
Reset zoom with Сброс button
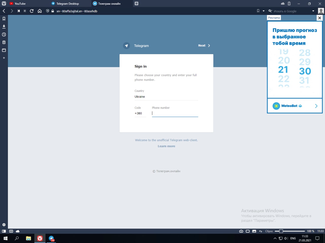[269, 231]
